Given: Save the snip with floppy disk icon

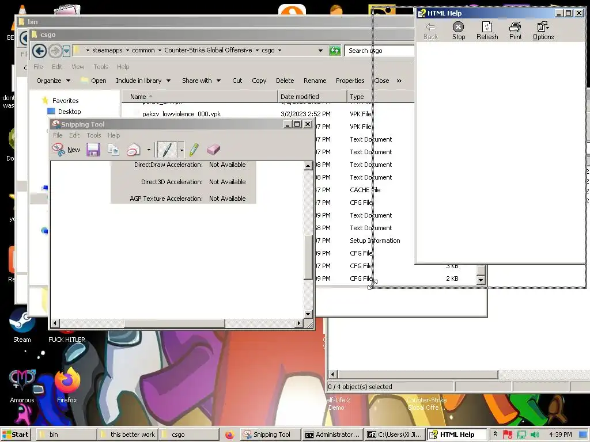Looking at the screenshot, I should point(93,150).
